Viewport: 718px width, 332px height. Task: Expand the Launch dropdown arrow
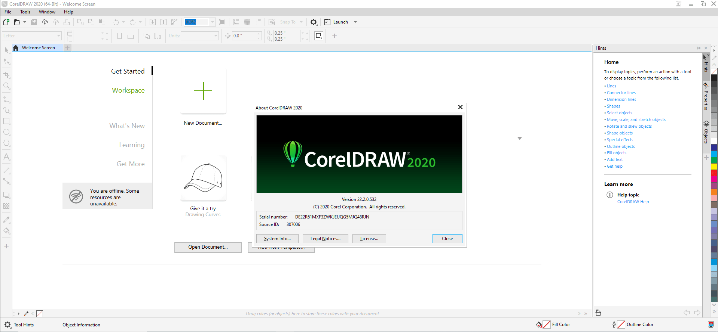click(355, 22)
